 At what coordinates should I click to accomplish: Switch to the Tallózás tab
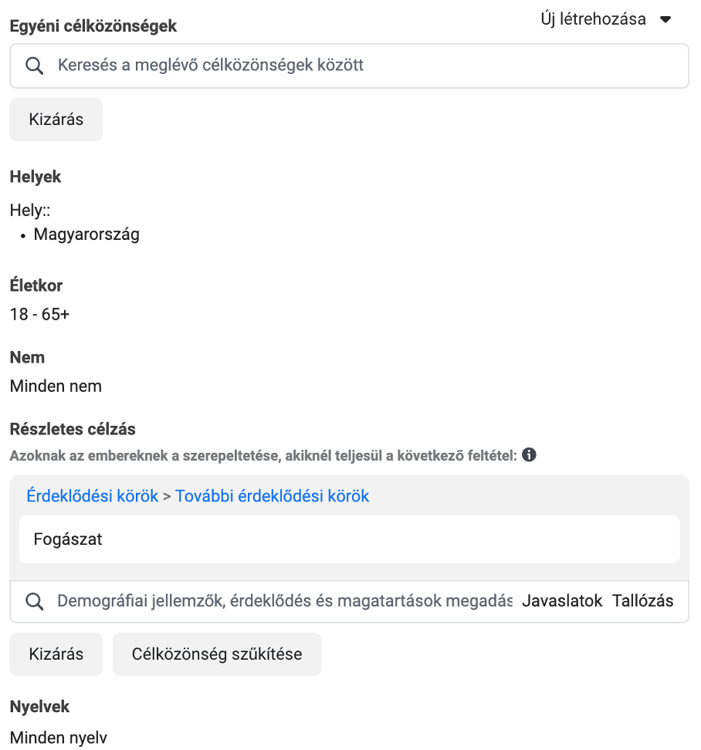pos(642,601)
